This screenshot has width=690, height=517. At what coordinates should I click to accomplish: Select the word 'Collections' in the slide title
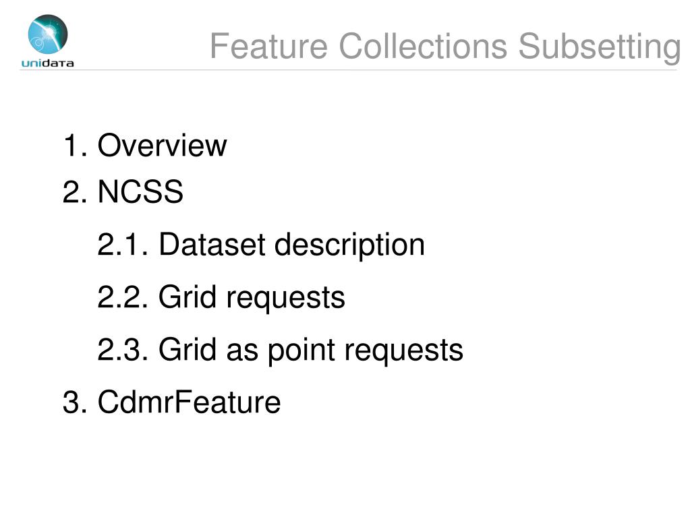point(423,46)
